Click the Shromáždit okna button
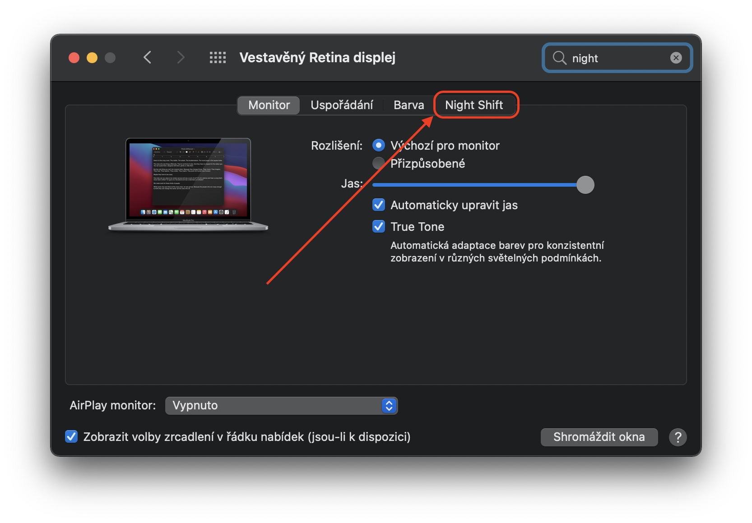The image size is (752, 523). coord(599,437)
